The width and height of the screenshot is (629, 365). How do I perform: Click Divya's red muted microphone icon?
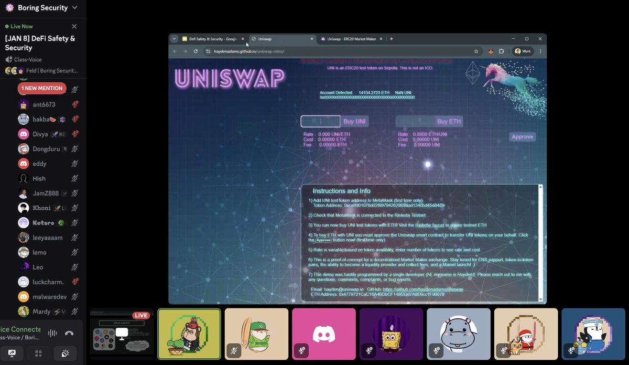pos(75,134)
